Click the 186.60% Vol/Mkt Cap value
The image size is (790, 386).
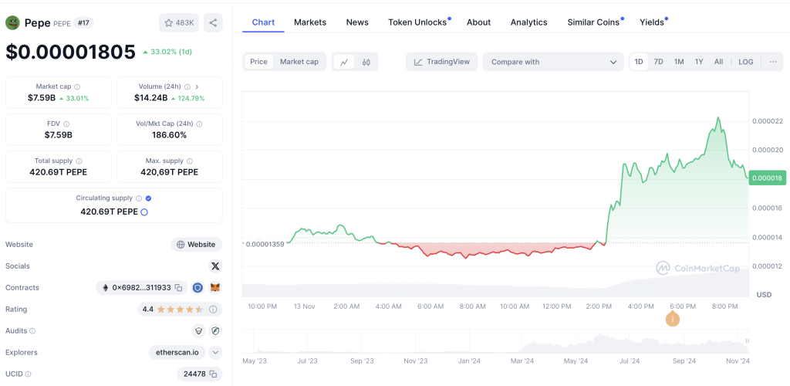point(169,135)
